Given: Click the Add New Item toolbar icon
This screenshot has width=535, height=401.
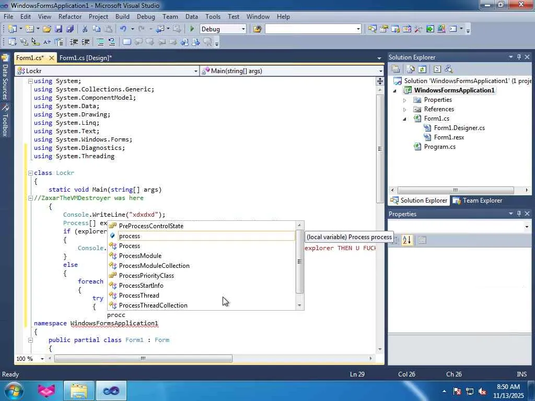Looking at the screenshot, I should point(29,29).
